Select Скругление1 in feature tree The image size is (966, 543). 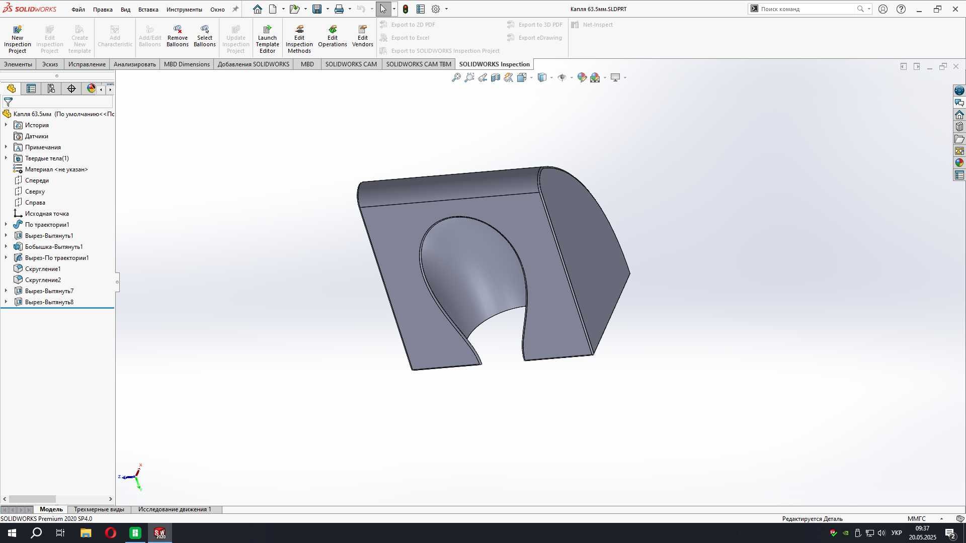pos(43,269)
